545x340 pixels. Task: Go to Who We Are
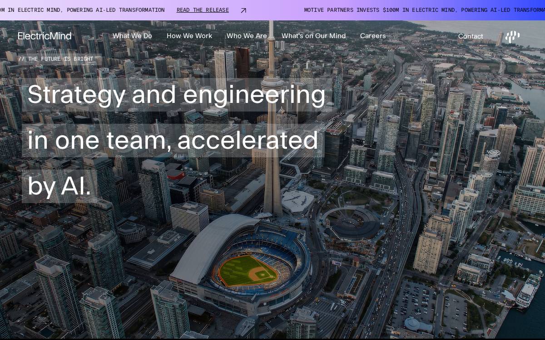(247, 36)
